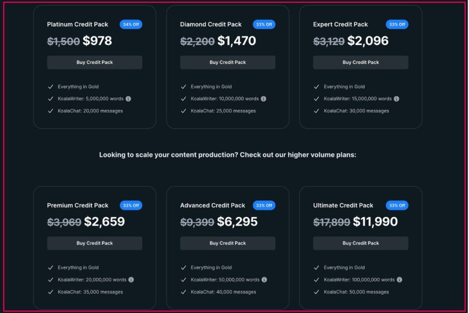Viewport: 469px width, 313px height.
Task: Buy the Premium Credit Pack
Action: tap(94, 243)
